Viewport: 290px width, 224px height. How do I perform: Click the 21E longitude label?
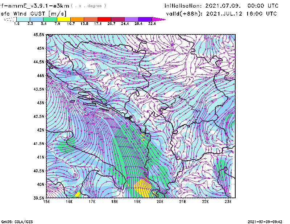tap(183, 202)
